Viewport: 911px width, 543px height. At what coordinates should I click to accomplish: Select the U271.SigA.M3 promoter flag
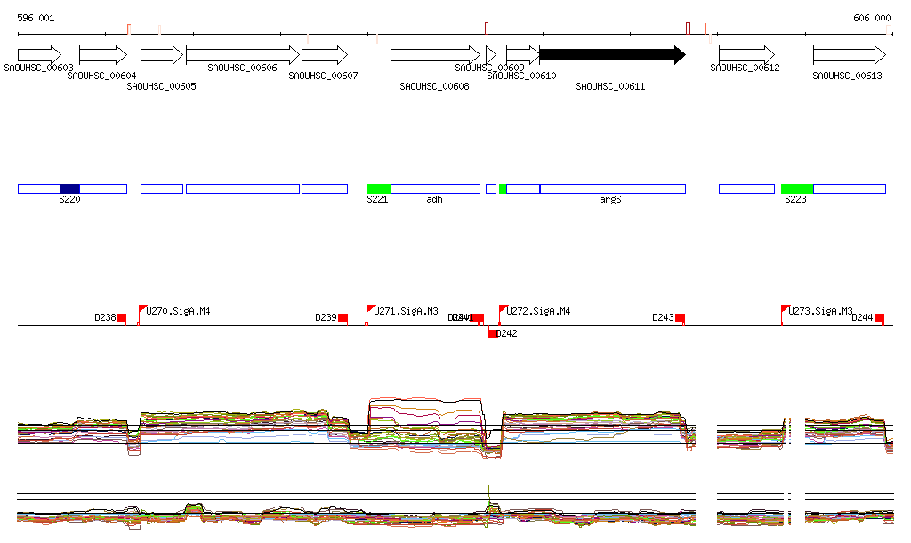[x=370, y=309]
